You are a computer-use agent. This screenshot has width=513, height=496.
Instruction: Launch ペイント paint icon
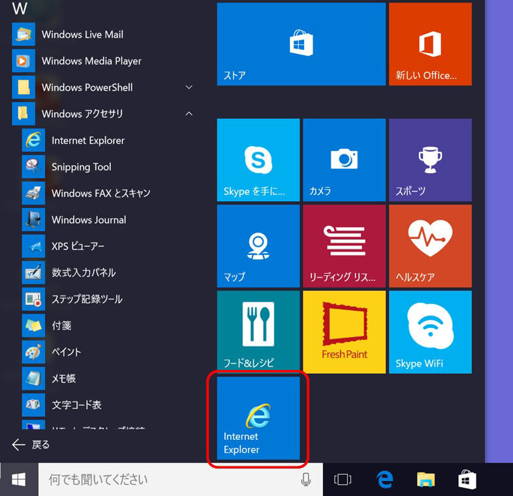pos(33,352)
